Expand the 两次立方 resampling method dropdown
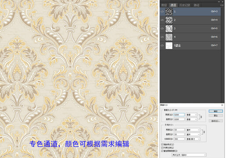 pos(189,155)
